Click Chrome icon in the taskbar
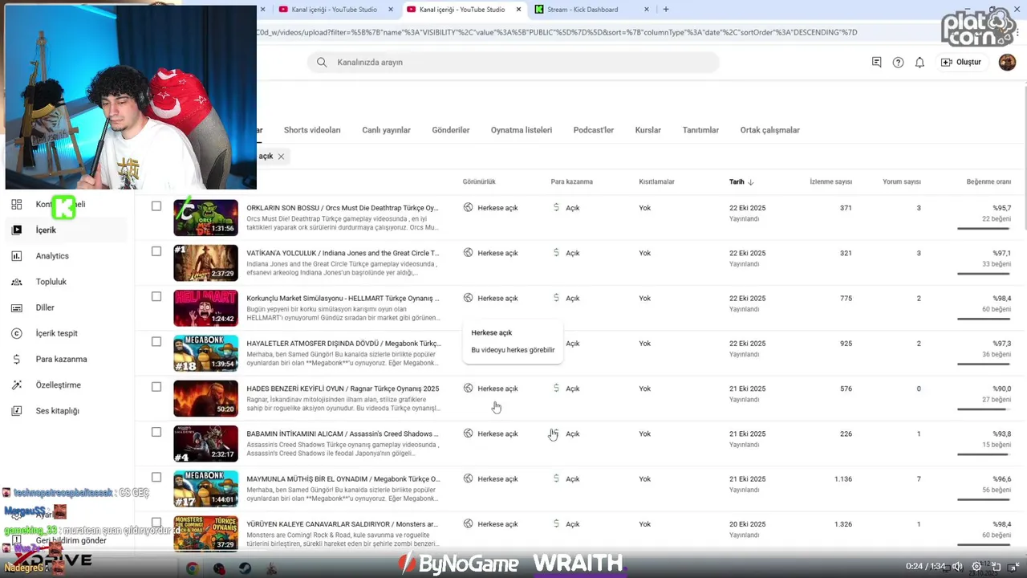This screenshot has width=1027, height=578. point(193,568)
